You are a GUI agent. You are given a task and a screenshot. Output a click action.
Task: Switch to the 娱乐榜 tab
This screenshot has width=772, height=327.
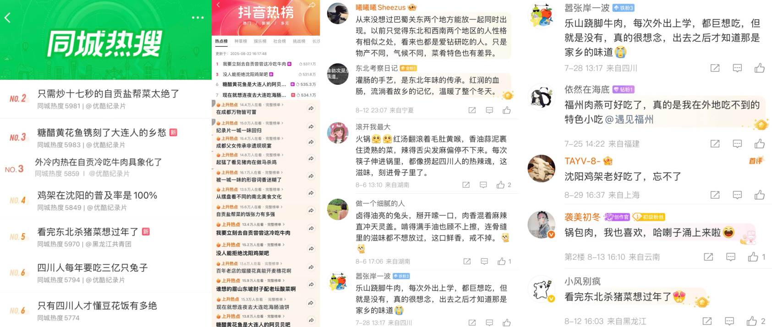pyautogui.click(x=260, y=41)
